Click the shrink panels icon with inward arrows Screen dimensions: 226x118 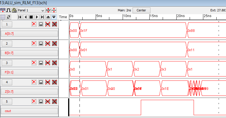(x=54, y=10)
